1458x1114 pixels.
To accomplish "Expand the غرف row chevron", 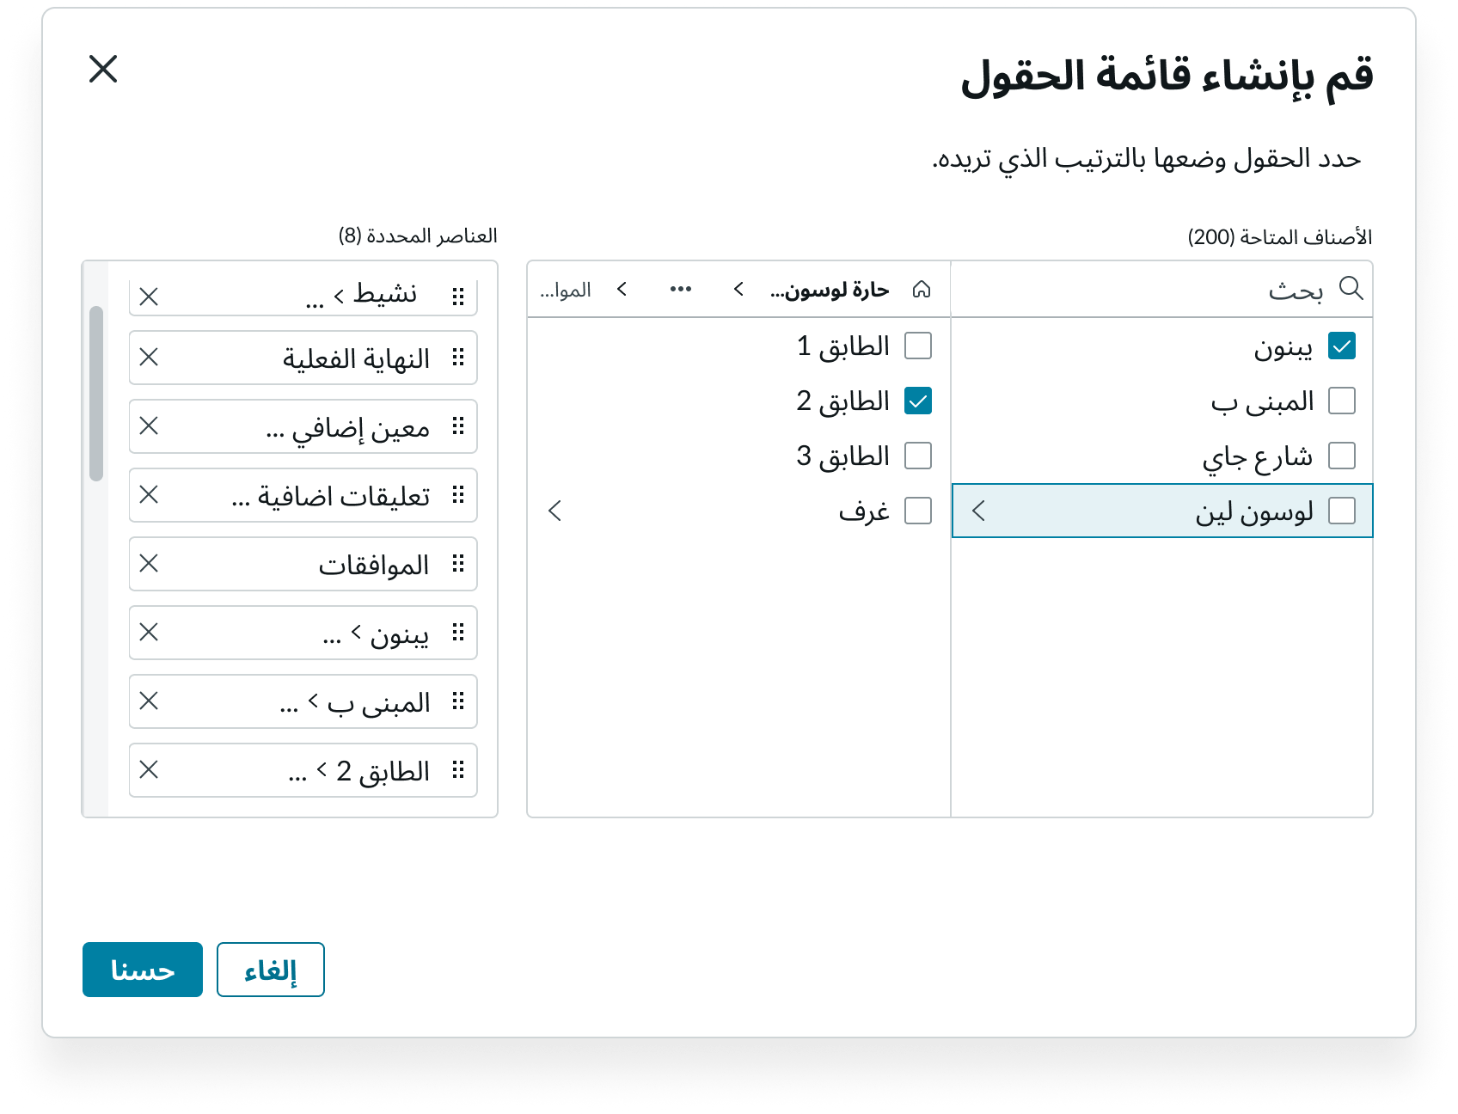I will (x=555, y=511).
